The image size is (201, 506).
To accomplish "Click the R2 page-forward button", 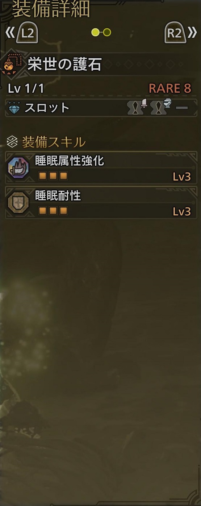I will coord(175,33).
